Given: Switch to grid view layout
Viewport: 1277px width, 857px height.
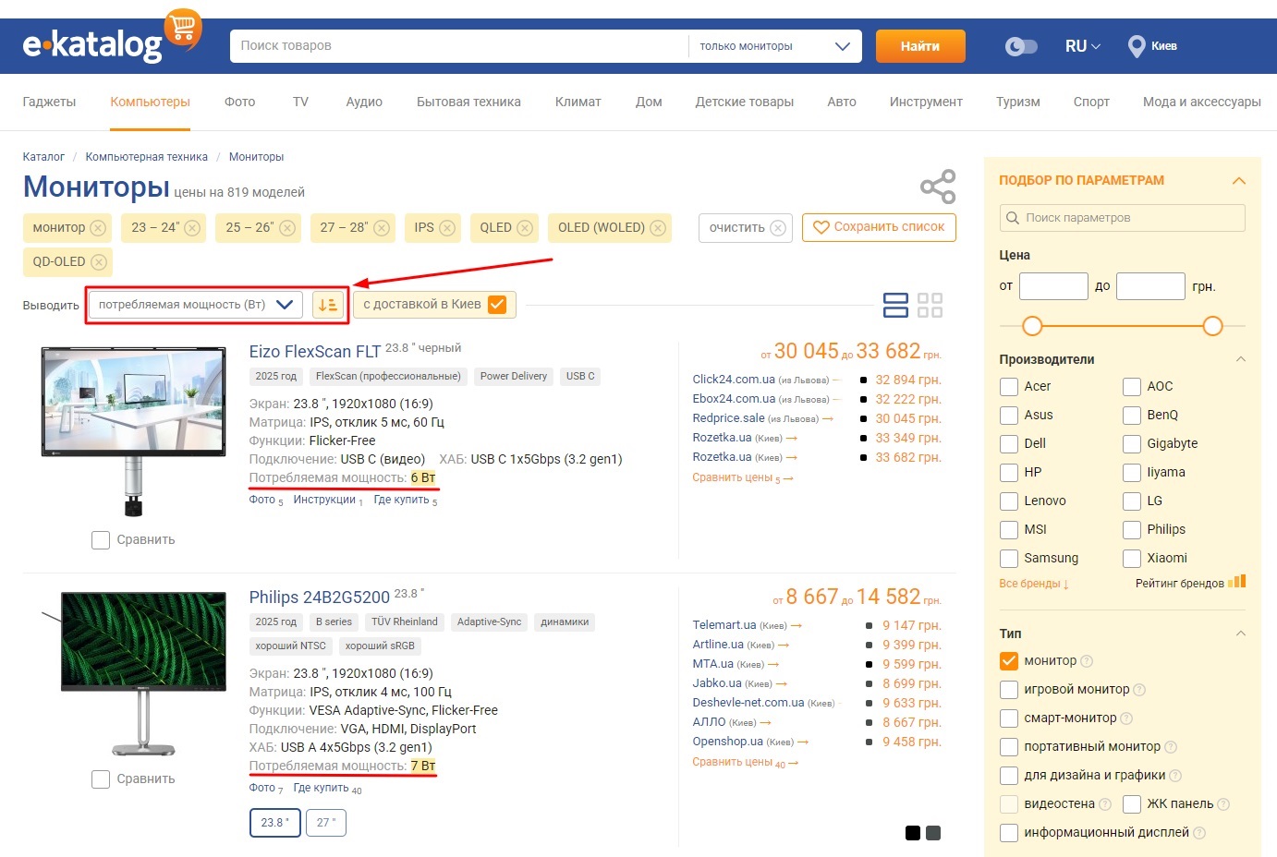Looking at the screenshot, I should tap(930, 305).
